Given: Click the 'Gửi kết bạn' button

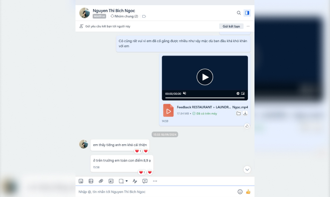Looking at the screenshot, I should click(x=231, y=26).
